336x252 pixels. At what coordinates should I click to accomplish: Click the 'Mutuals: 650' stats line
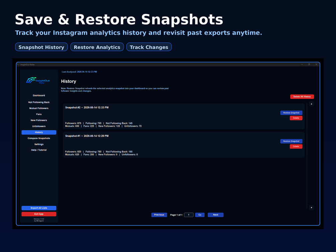point(103,126)
